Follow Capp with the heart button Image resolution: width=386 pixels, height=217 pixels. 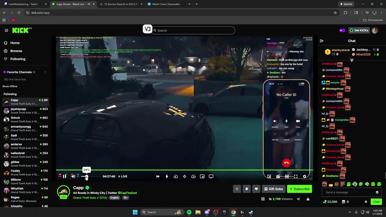coord(256,189)
